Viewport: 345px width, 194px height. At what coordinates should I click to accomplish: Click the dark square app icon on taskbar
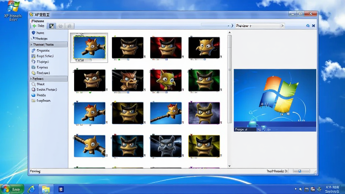[x=61, y=189]
